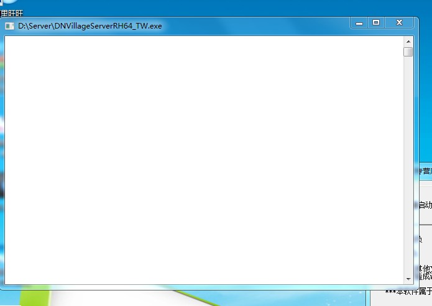This screenshot has width=432, height=306.
Task: Click the vertical scrollbar thumb in console
Action: (x=408, y=52)
